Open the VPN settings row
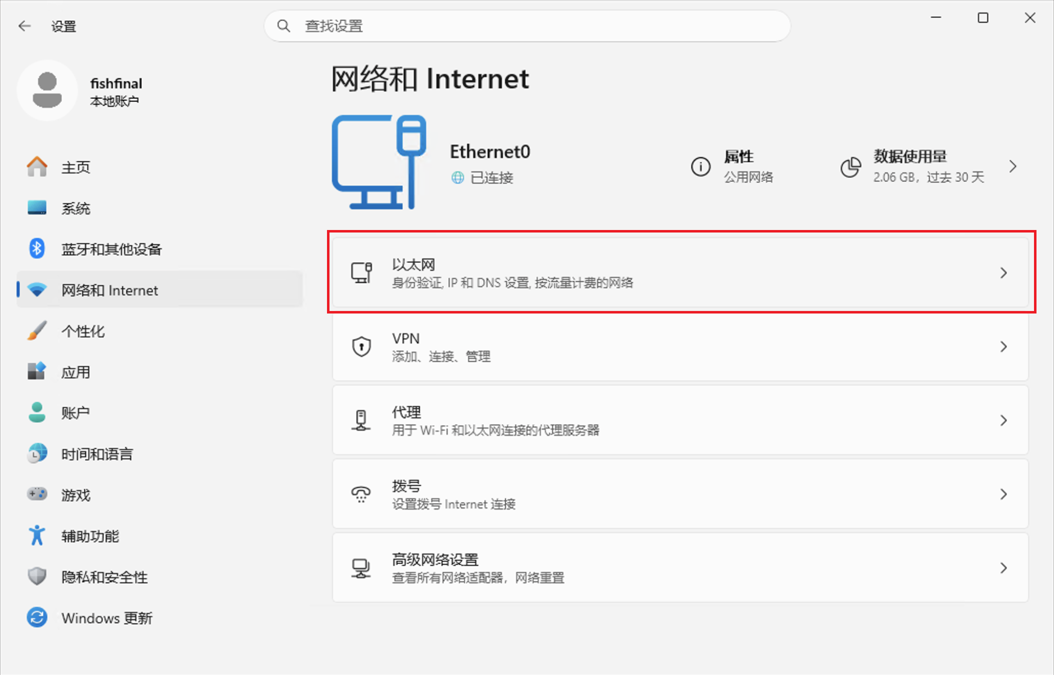 pyautogui.click(x=680, y=346)
